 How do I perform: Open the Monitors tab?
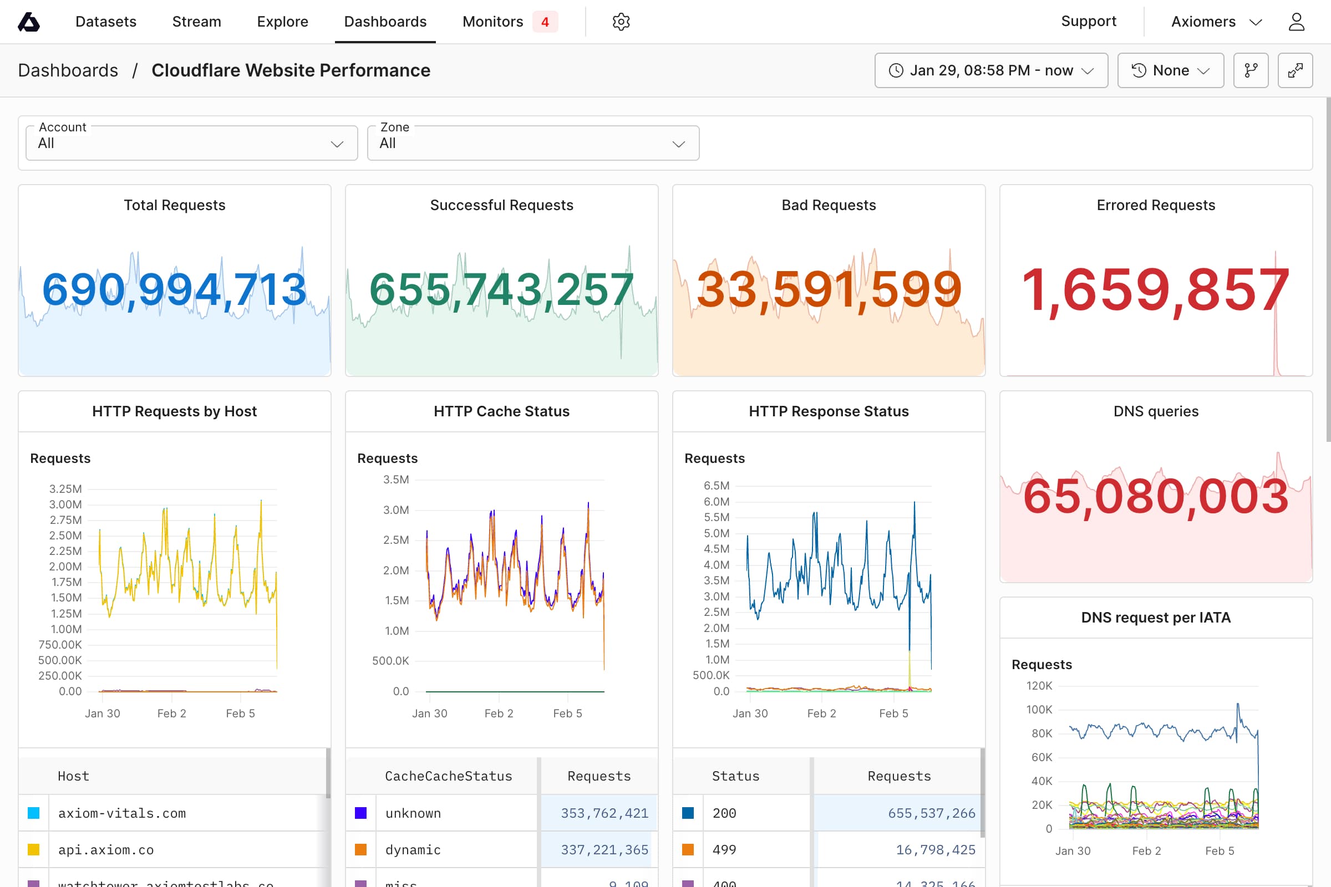click(x=493, y=22)
